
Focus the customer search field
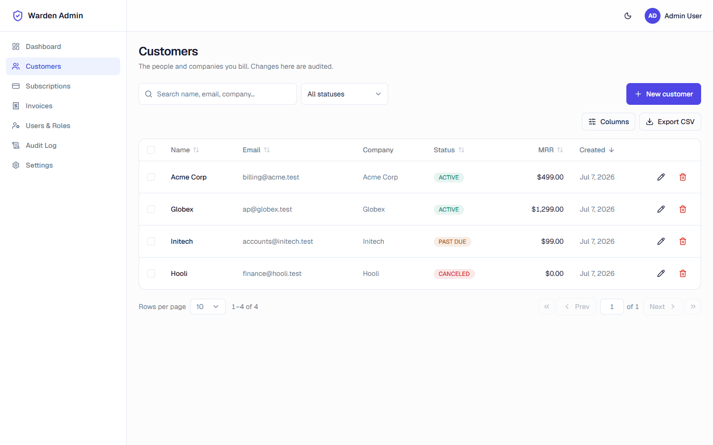pyautogui.click(x=218, y=94)
